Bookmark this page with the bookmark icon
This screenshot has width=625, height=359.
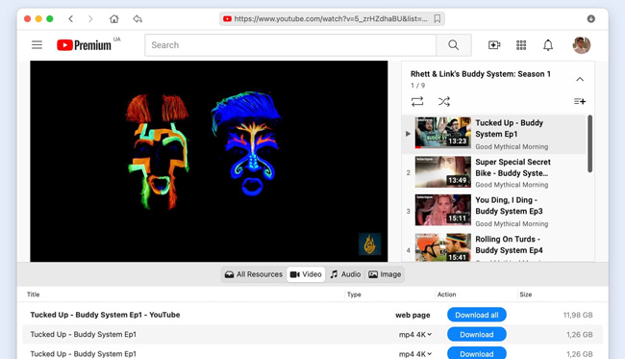click(437, 18)
